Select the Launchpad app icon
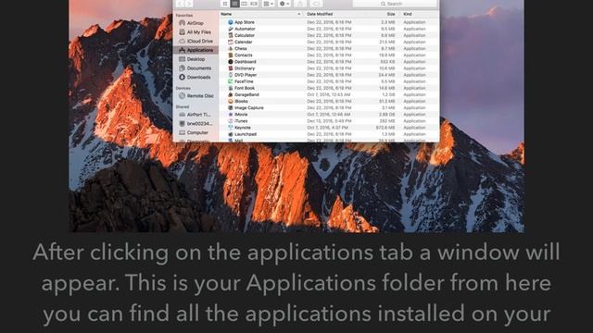This screenshot has height=333, width=593. (231, 134)
